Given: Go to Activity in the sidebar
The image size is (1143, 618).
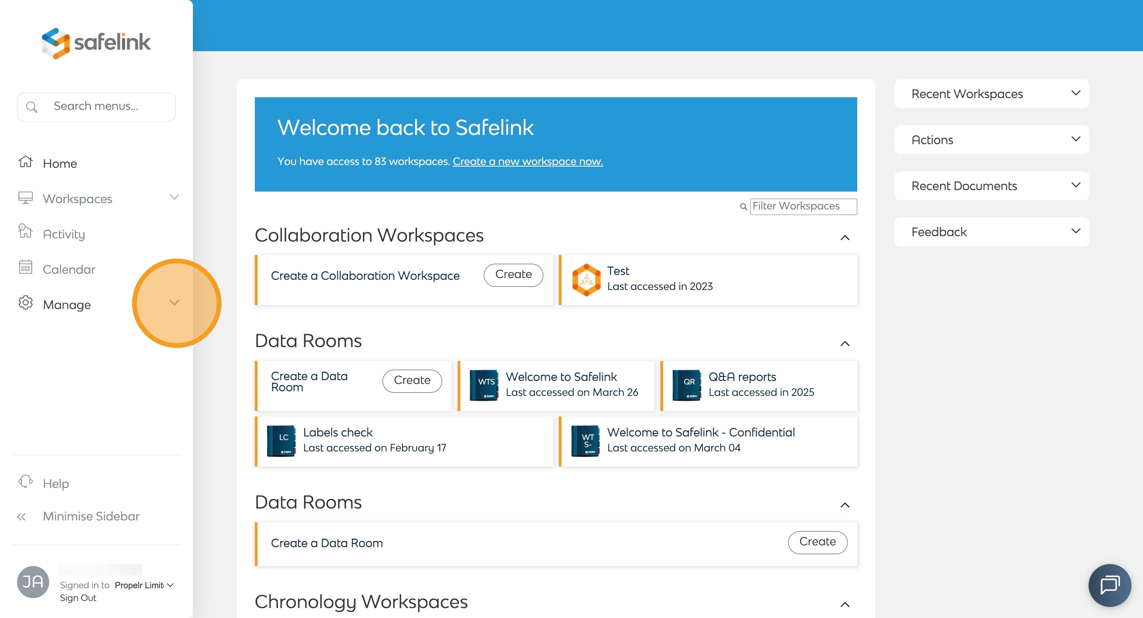Looking at the screenshot, I should pyautogui.click(x=64, y=234).
